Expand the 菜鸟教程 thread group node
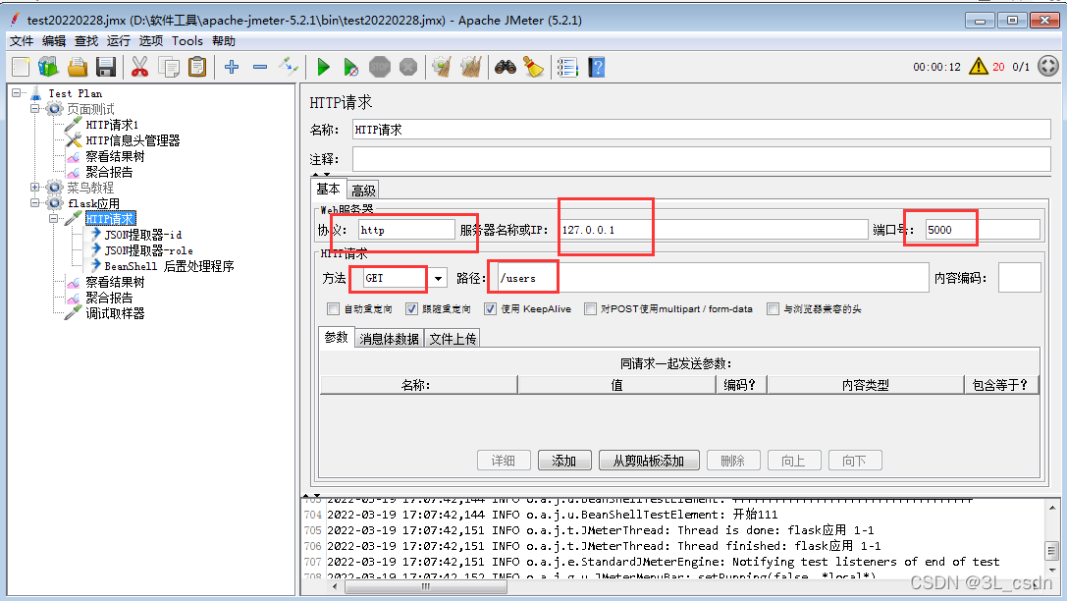The height and width of the screenshot is (601, 1067). pos(34,187)
